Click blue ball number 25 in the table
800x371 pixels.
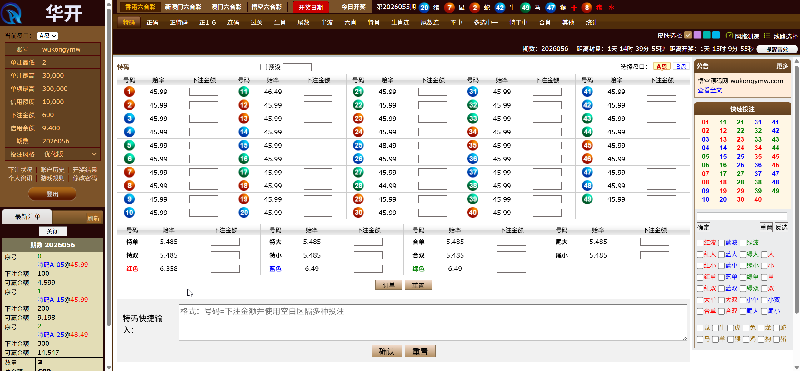click(x=358, y=145)
